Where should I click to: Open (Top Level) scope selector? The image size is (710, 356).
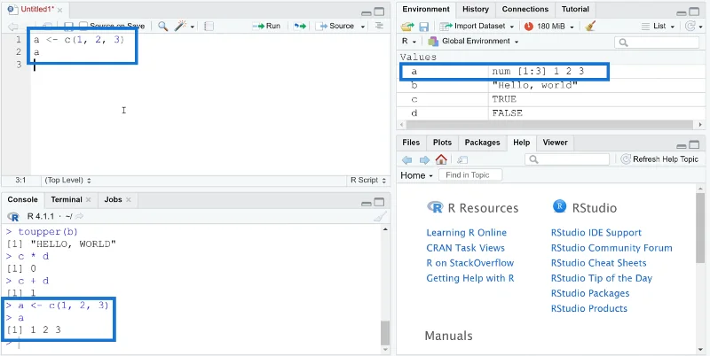coord(67,181)
